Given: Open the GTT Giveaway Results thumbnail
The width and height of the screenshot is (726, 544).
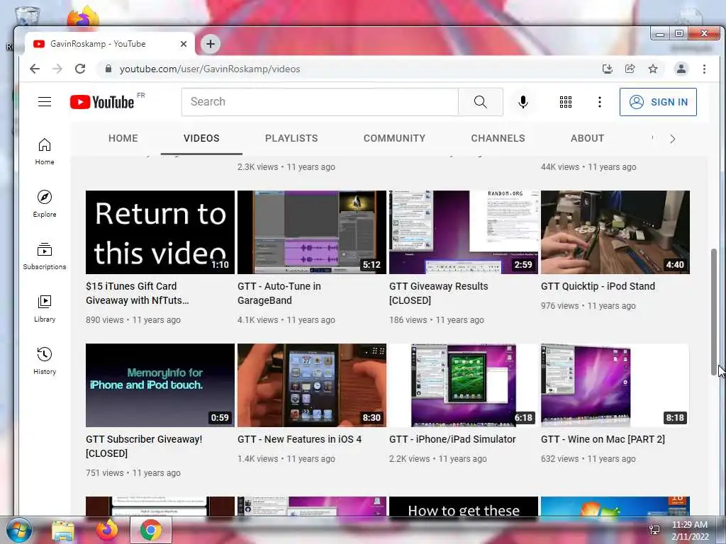Looking at the screenshot, I should [x=464, y=232].
